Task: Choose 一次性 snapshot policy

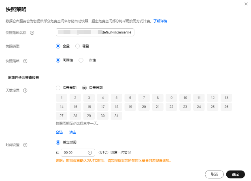Action: coord(81,60)
